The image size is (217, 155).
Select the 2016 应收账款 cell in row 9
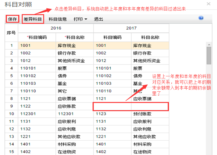(x=74, y=106)
